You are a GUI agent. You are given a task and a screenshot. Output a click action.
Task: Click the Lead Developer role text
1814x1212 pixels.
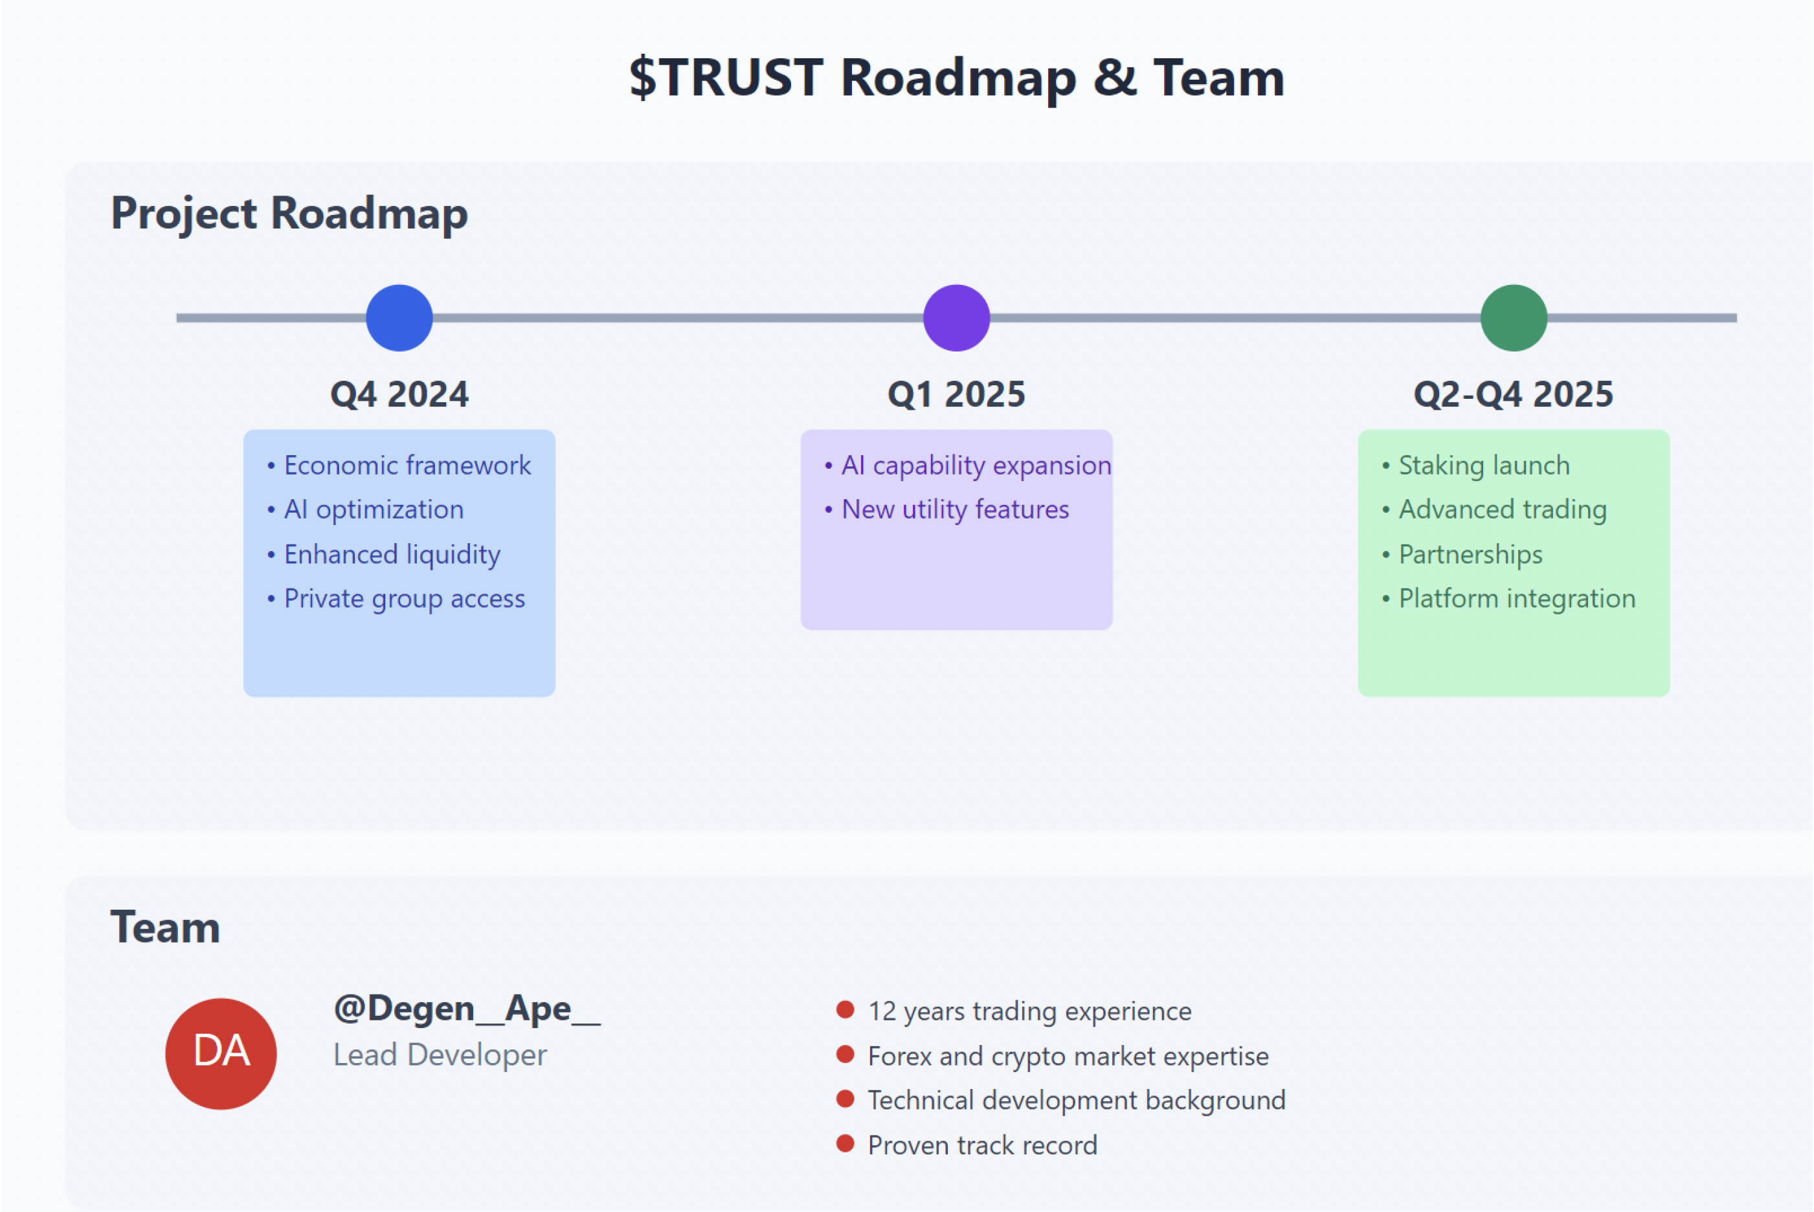click(440, 1055)
